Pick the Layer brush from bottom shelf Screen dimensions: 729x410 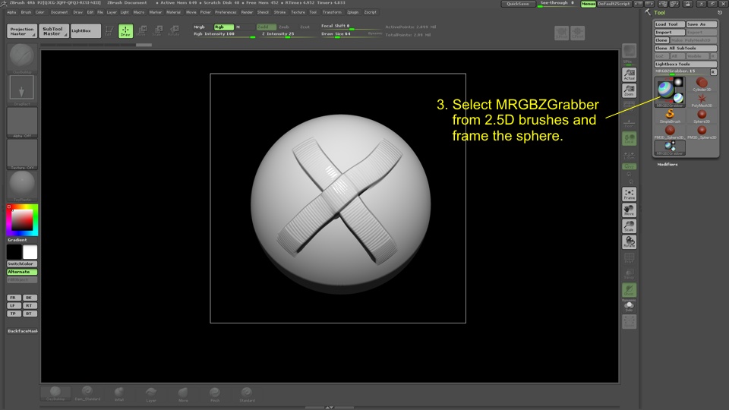pyautogui.click(x=151, y=394)
